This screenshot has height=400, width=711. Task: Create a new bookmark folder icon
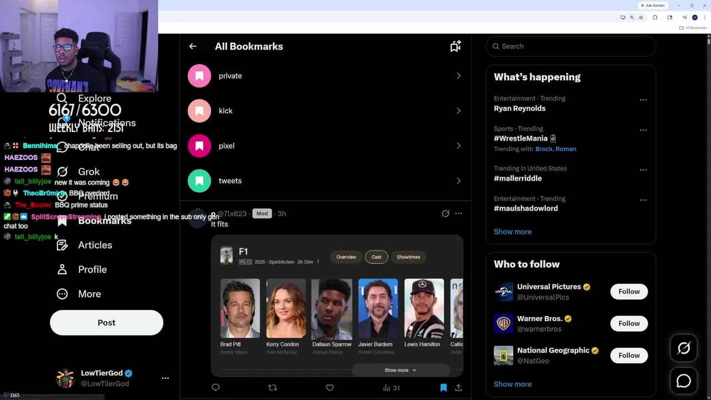[455, 47]
